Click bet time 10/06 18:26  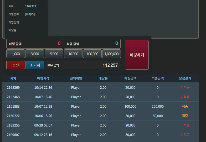point(43,116)
